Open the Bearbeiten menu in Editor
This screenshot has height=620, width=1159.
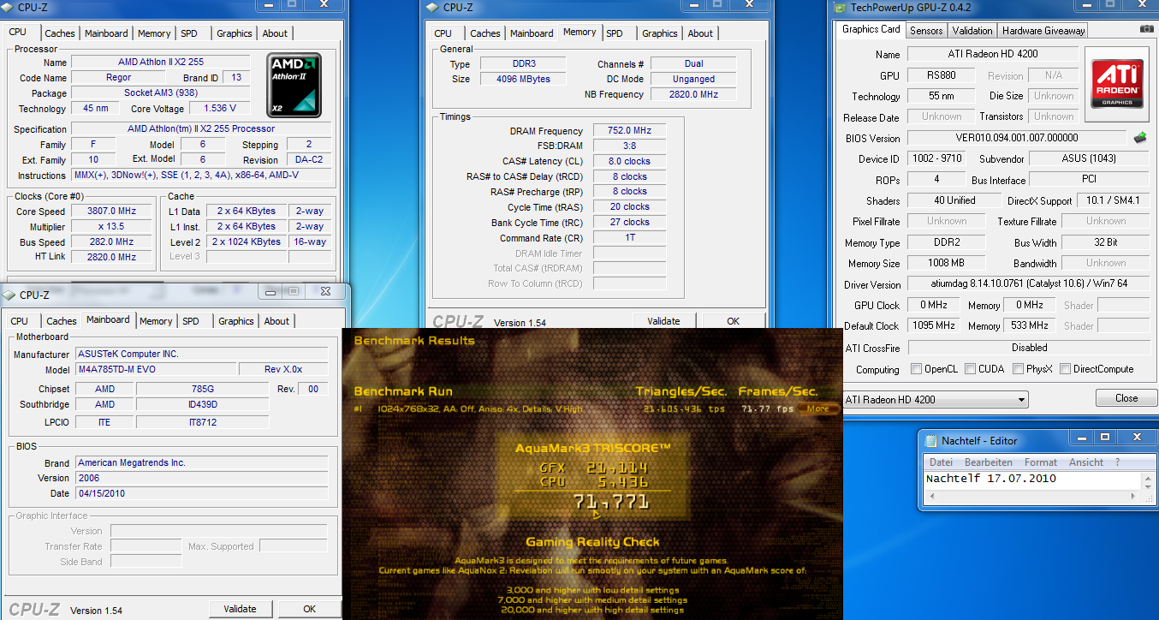pyautogui.click(x=989, y=462)
